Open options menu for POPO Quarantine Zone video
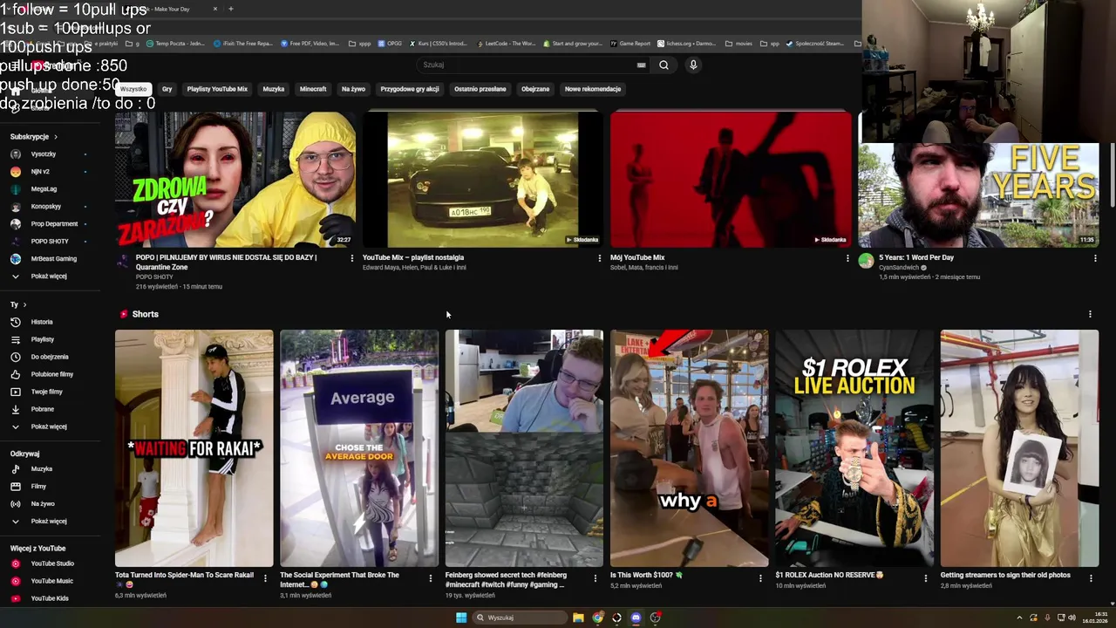This screenshot has width=1116, height=628. point(352,258)
